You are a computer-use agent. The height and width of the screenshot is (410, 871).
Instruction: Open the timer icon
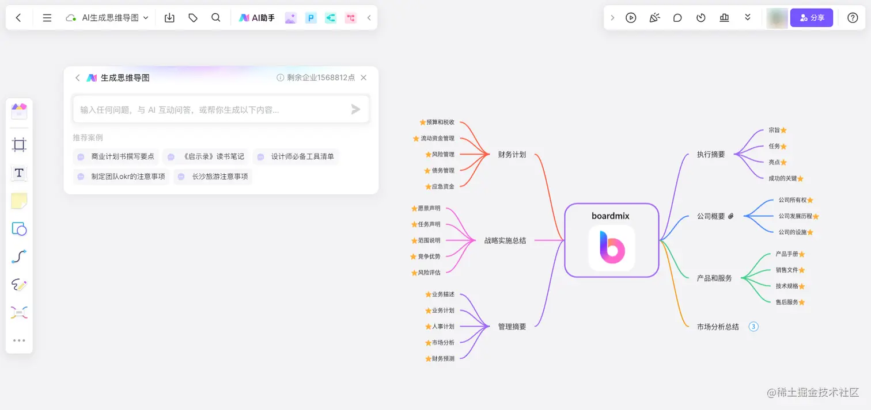pos(701,18)
